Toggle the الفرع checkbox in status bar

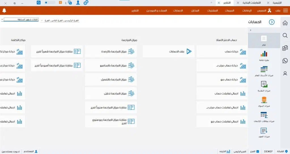click(257, 151)
